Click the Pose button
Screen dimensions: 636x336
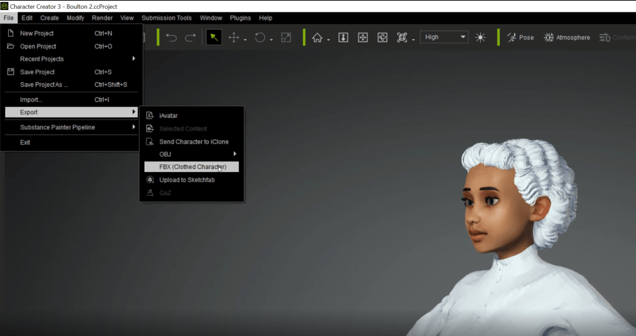(520, 37)
